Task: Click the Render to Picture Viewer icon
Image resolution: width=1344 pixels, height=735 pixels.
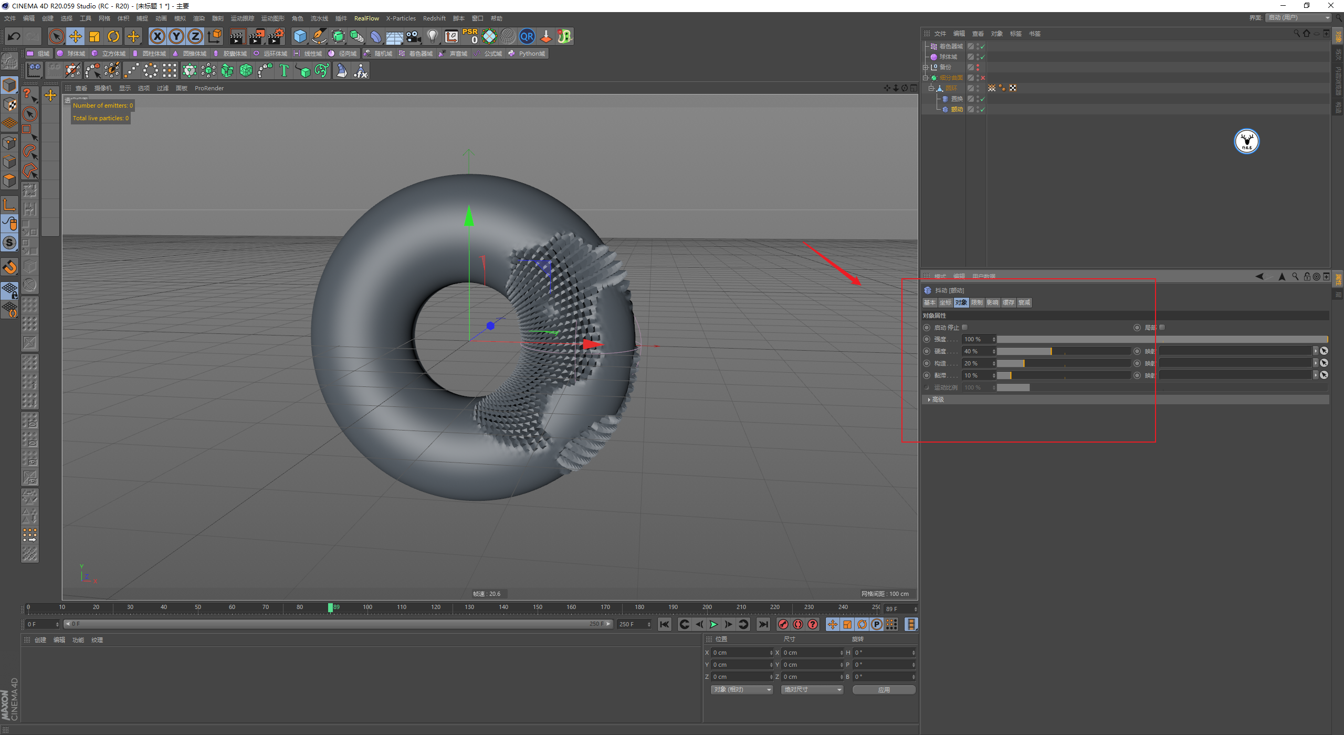Action: point(257,36)
